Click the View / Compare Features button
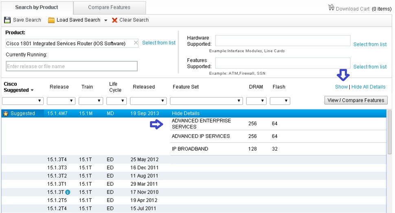The width and height of the screenshot is (395, 213). point(355,100)
